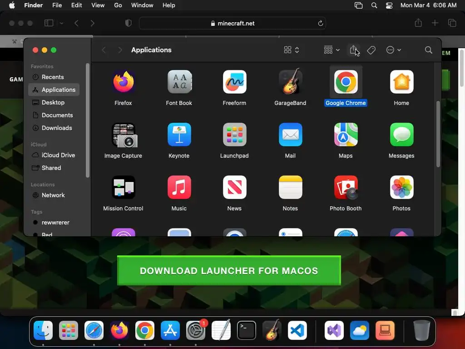Screen dimensions: 465x349
Task: Go forward in Finder window
Action: [120, 50]
